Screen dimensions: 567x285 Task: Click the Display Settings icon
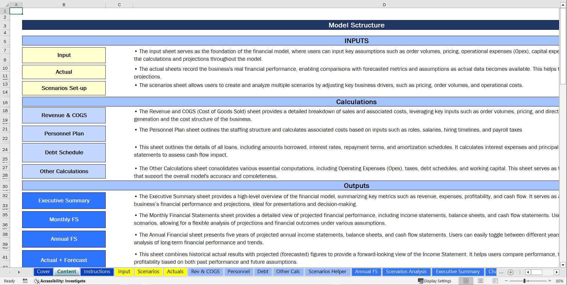420,281
